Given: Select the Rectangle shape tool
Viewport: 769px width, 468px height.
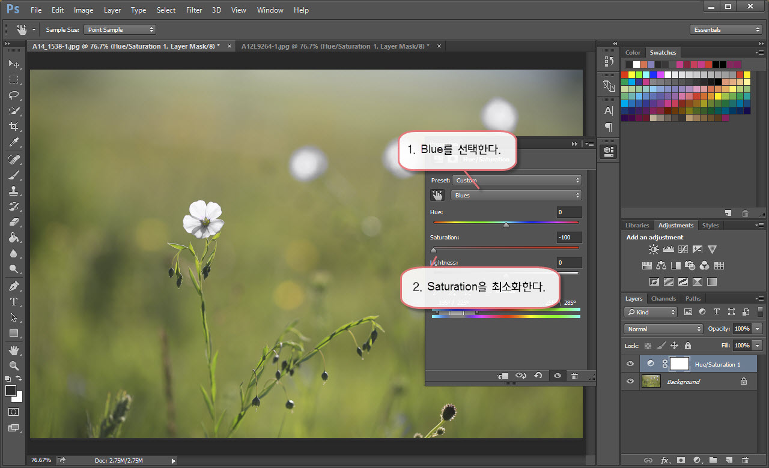Looking at the screenshot, I should tap(14, 333).
